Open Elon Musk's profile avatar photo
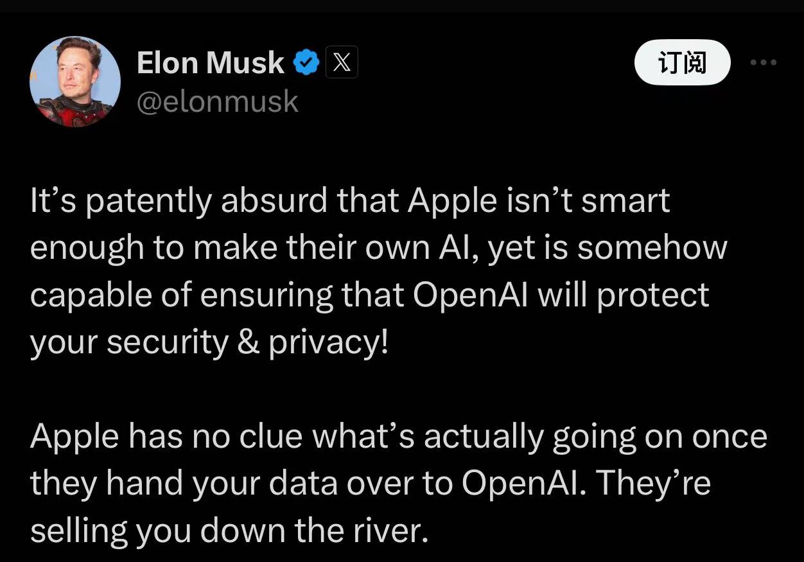The width and height of the screenshot is (804, 562). (75, 81)
